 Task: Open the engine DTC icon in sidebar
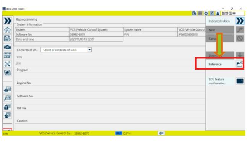[7, 47]
